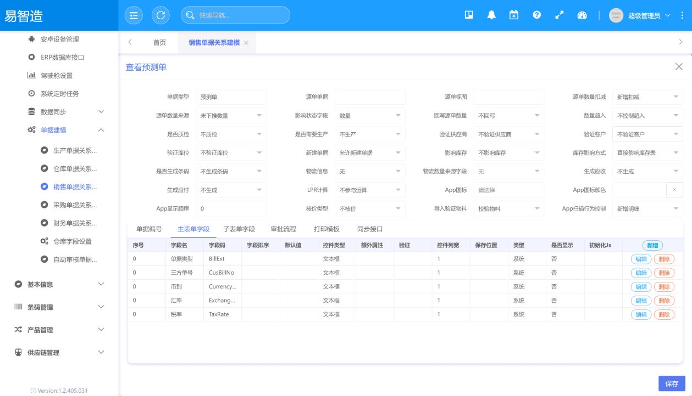Click the 保存 button
Viewport: 692px width, 396px height.
tap(672, 384)
